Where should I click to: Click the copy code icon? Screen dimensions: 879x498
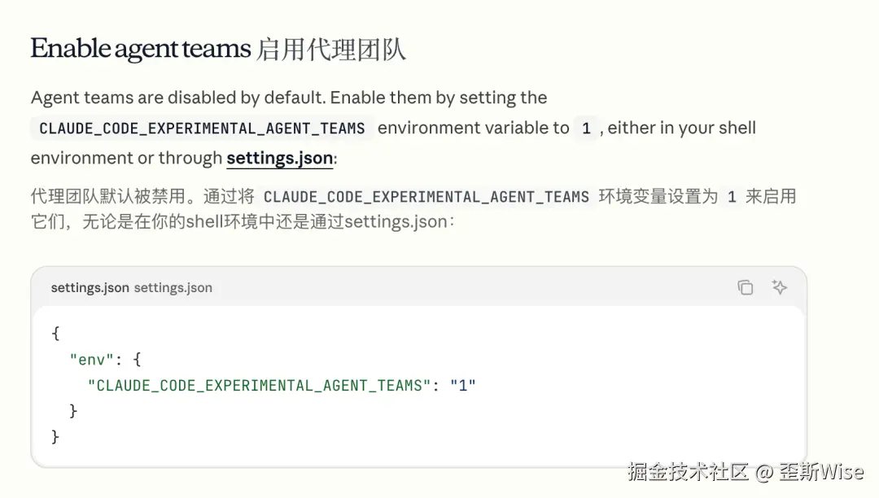(745, 287)
